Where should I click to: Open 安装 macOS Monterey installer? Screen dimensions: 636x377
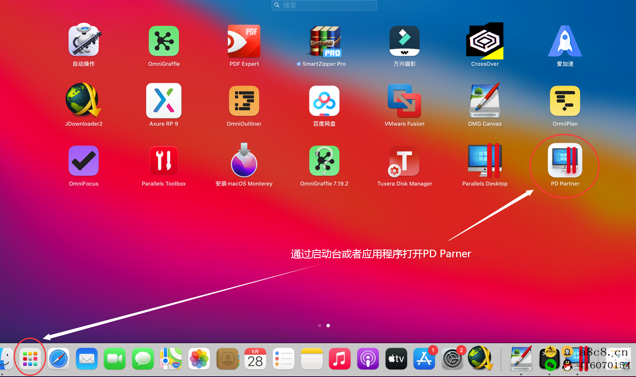coord(244,160)
